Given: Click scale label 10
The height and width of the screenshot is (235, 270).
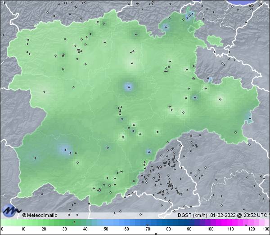Looking at the screenshot, I should click(23, 229).
